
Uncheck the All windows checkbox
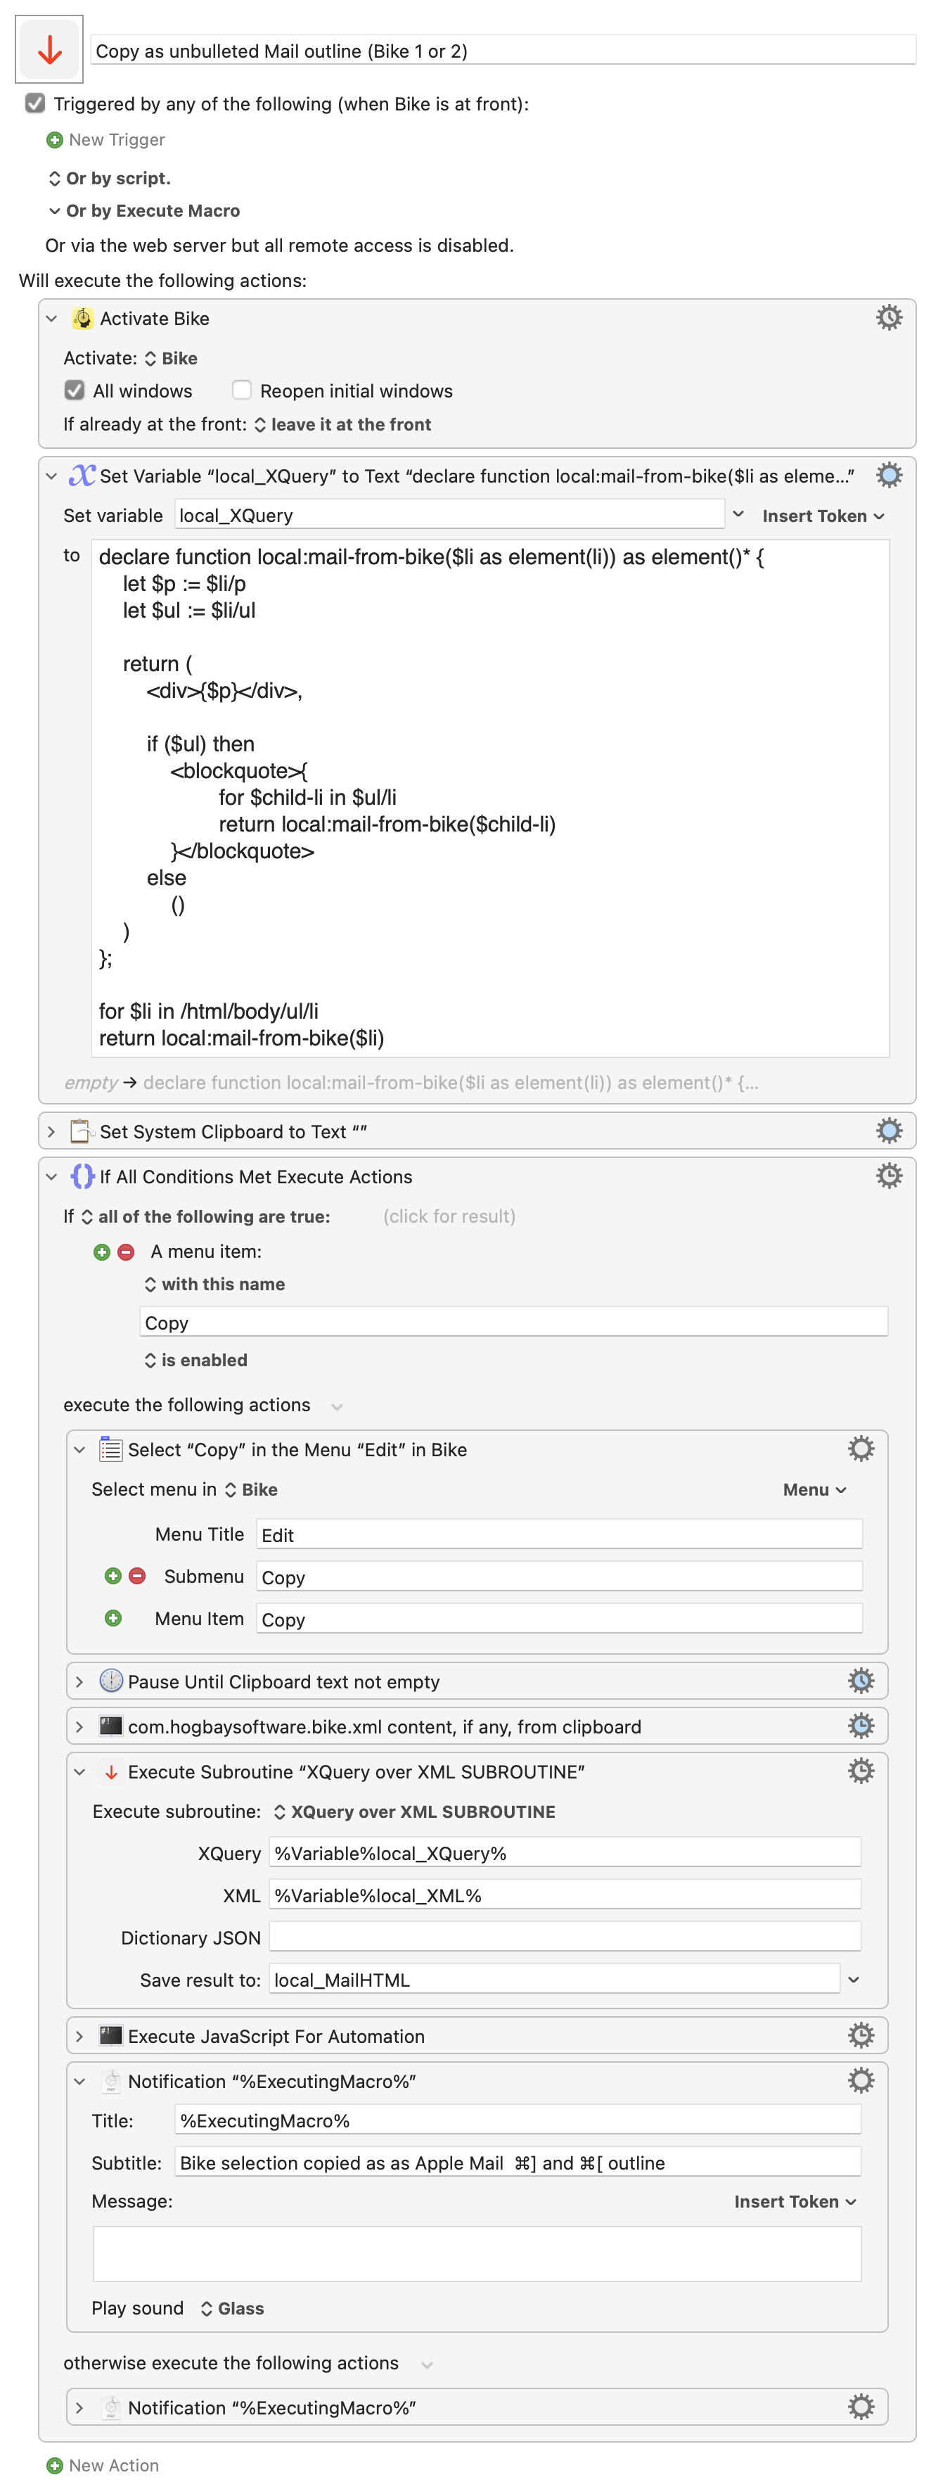(75, 390)
